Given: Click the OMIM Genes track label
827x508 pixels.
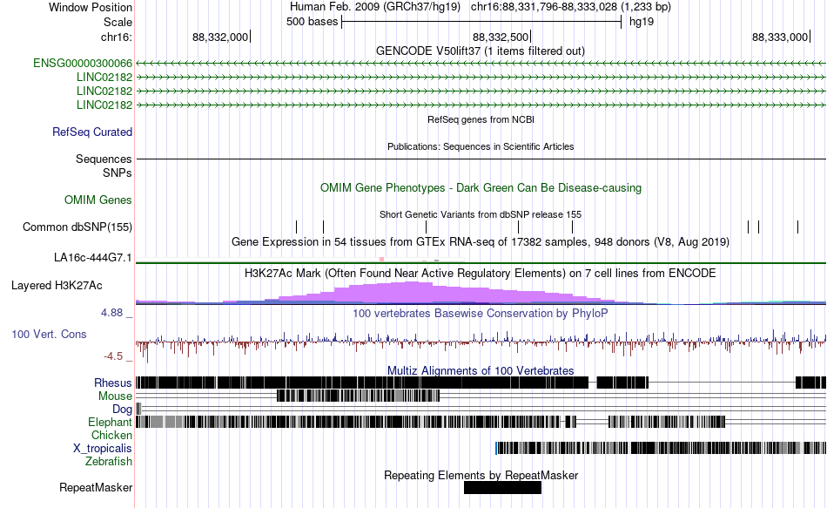Looking at the screenshot, I should pyautogui.click(x=98, y=200).
